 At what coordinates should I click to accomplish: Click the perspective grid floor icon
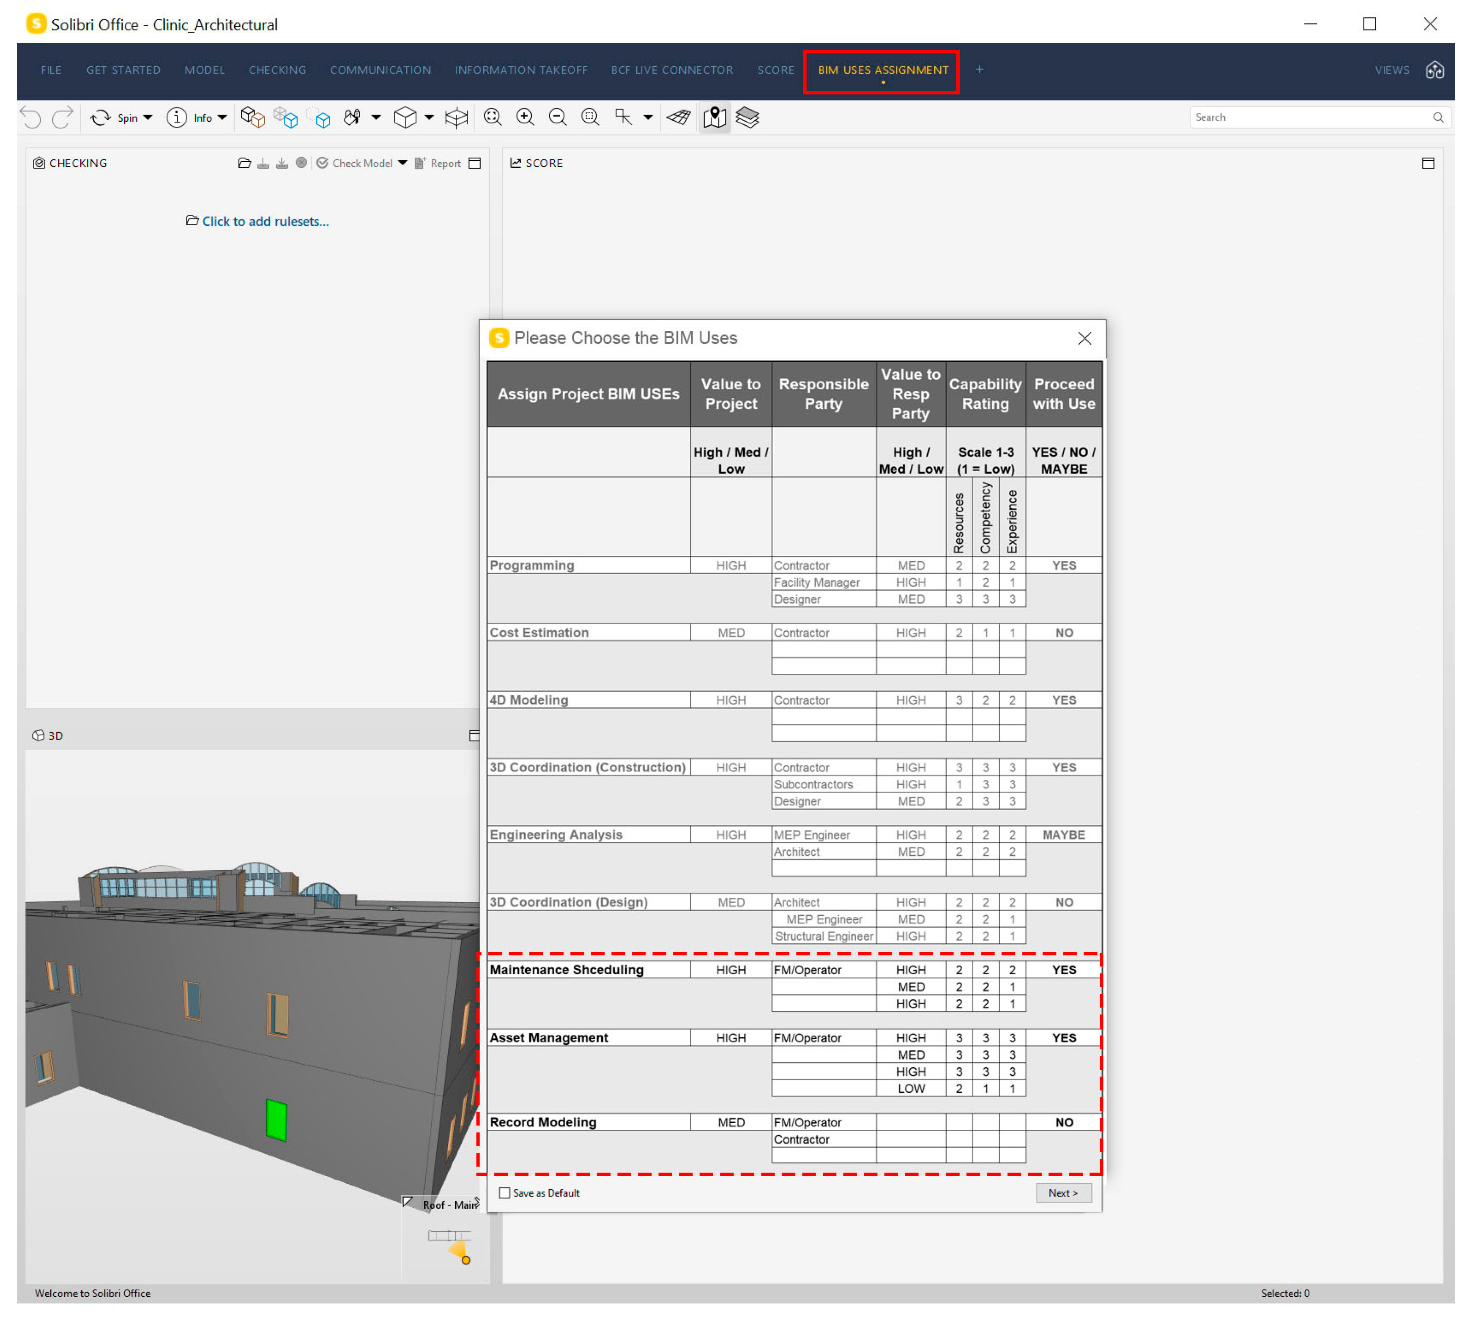point(679,117)
